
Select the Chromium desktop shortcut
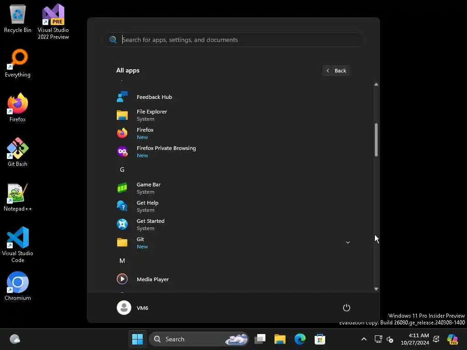pyautogui.click(x=18, y=286)
